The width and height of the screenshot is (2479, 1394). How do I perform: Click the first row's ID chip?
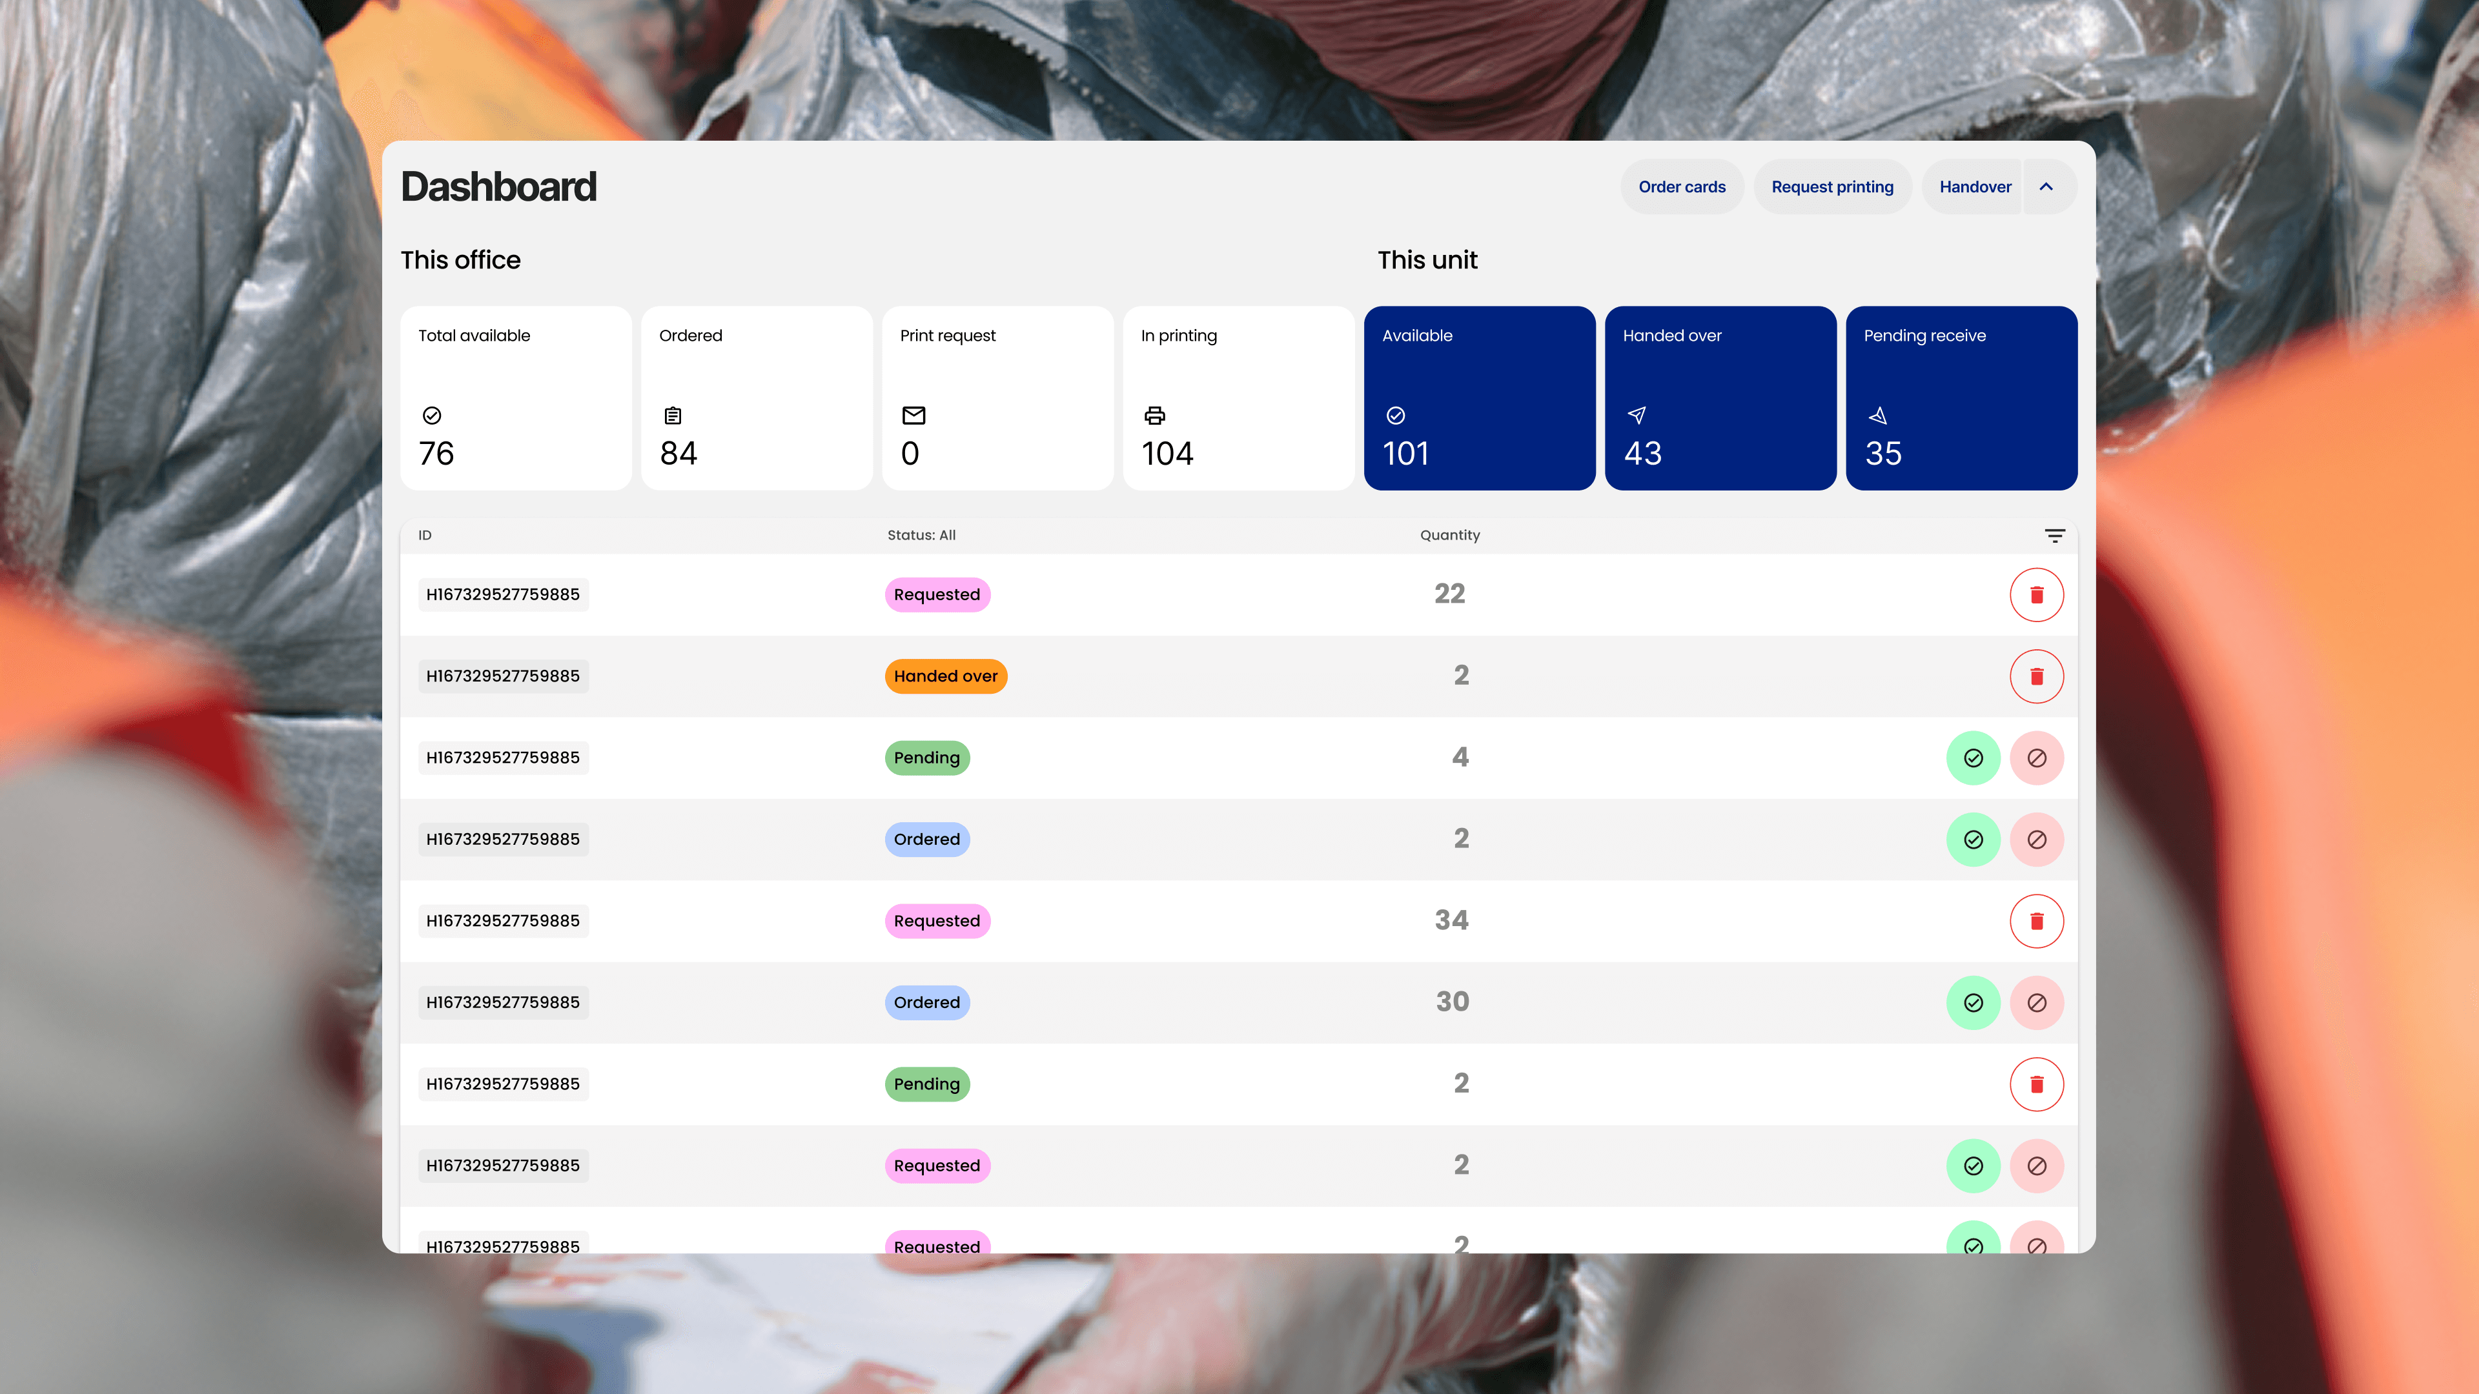click(504, 594)
